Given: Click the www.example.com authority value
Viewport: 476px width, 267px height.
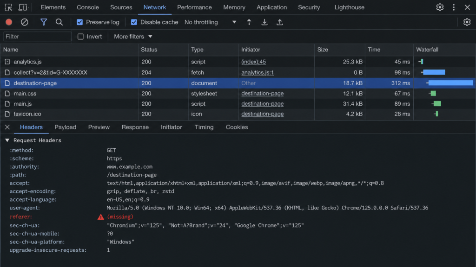Looking at the screenshot, I should click(130, 167).
